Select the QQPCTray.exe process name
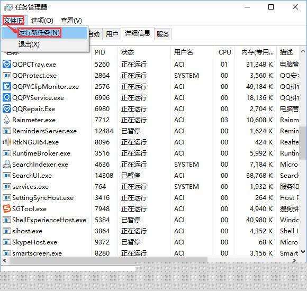 tap(34, 65)
